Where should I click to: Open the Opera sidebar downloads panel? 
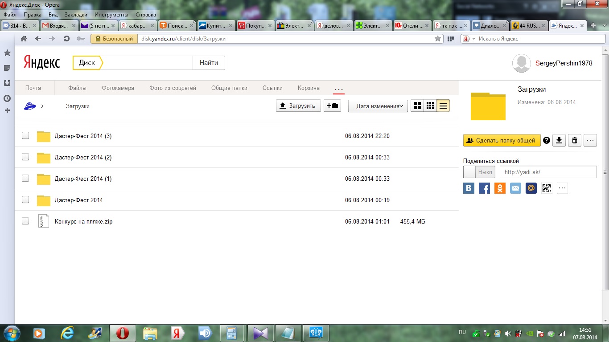click(x=7, y=83)
